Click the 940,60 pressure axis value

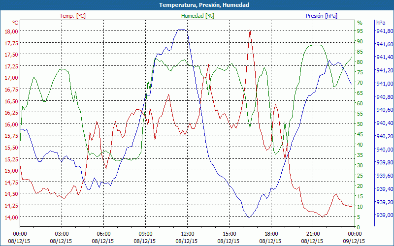(x=384, y=110)
